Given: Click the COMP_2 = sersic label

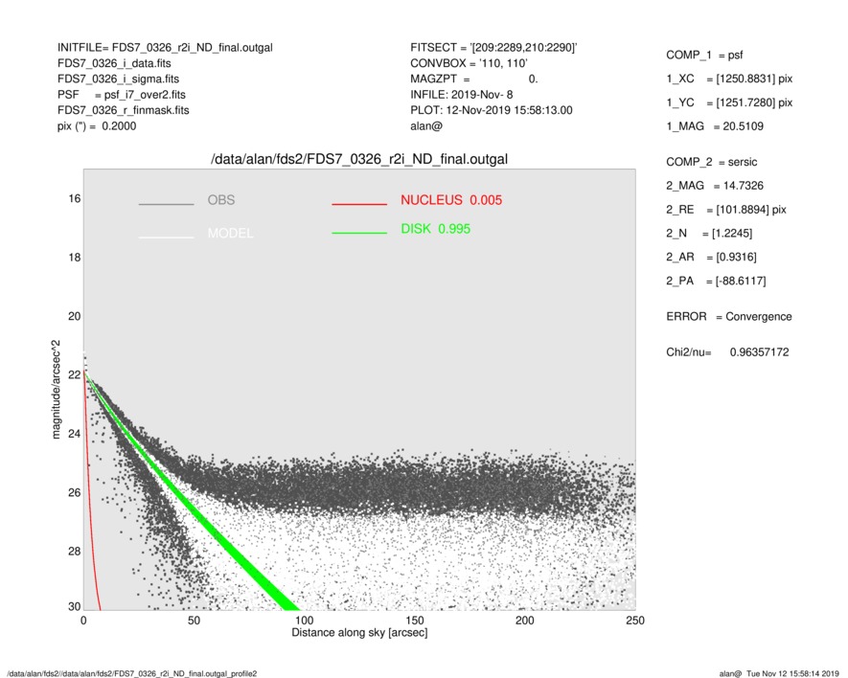Looking at the screenshot, I should [x=711, y=162].
